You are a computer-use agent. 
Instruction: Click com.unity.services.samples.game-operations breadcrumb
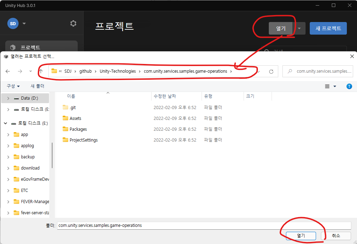(185, 71)
